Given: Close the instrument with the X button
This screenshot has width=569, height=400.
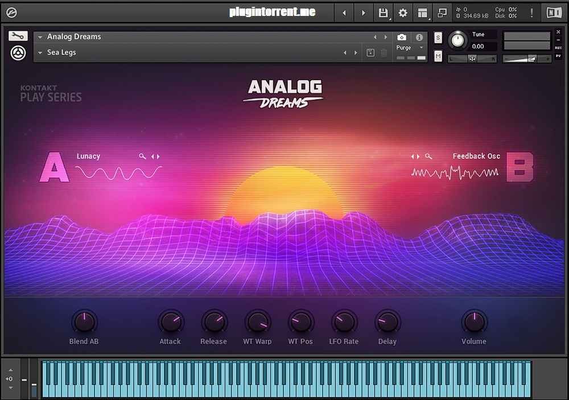Looking at the screenshot, I should 559,32.
